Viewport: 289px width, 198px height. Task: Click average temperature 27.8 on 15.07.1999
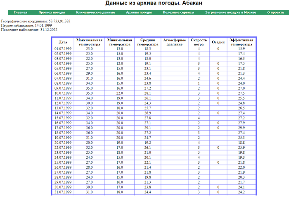coord(148,118)
